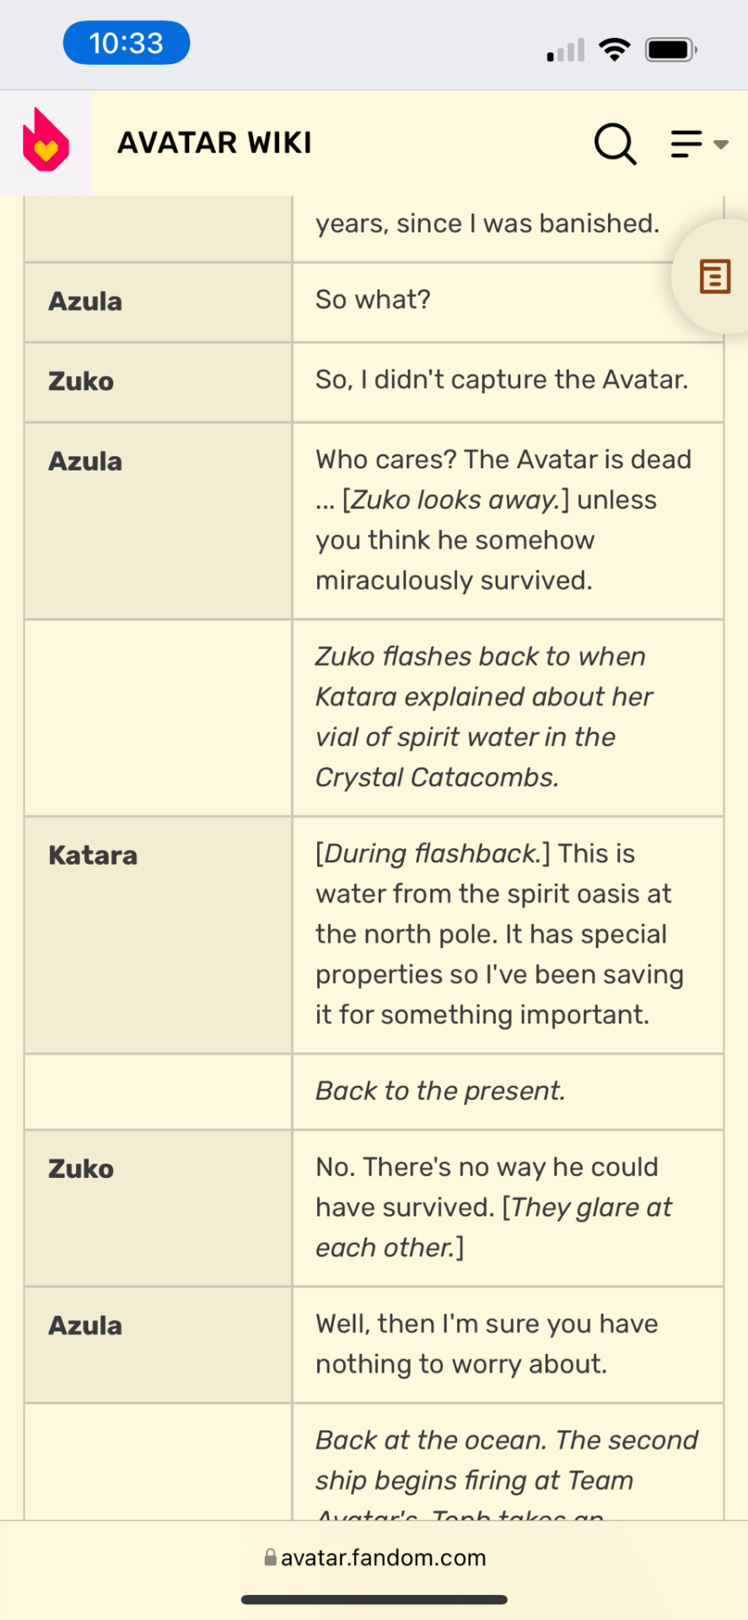Tap the AVATAR WIKI title
The width and height of the screenshot is (748, 1620).
tap(215, 143)
